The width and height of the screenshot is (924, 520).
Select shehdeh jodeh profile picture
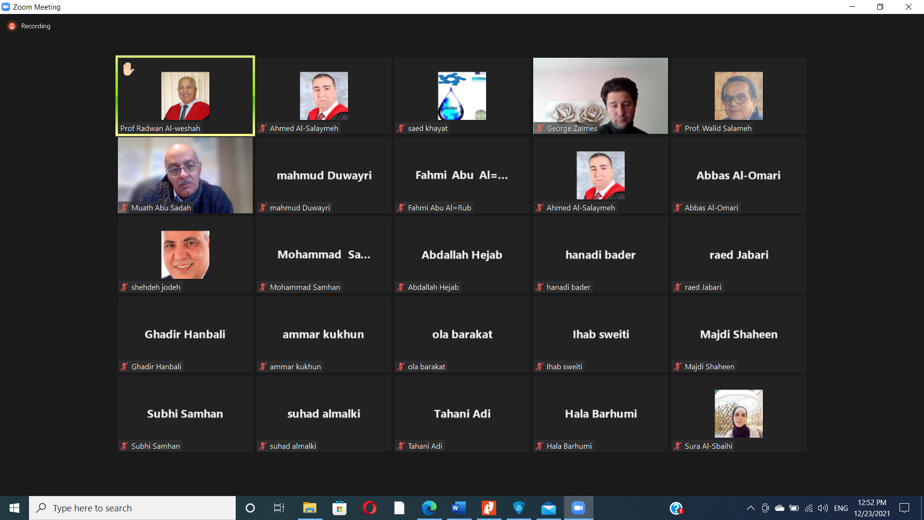point(185,255)
